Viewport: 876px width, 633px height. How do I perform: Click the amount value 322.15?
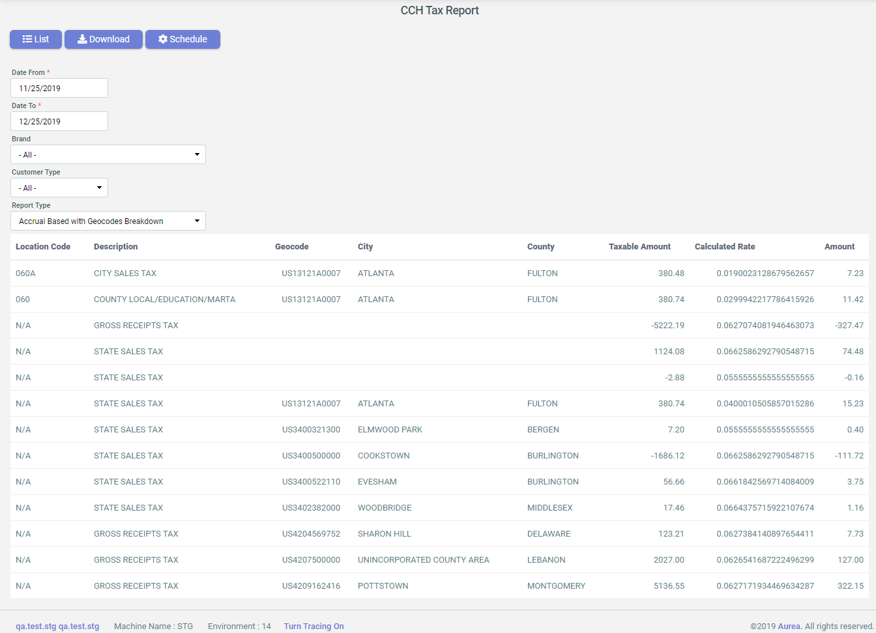pos(851,586)
